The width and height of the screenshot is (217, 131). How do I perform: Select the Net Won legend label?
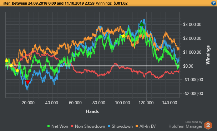pyautogui.click(x=60, y=126)
